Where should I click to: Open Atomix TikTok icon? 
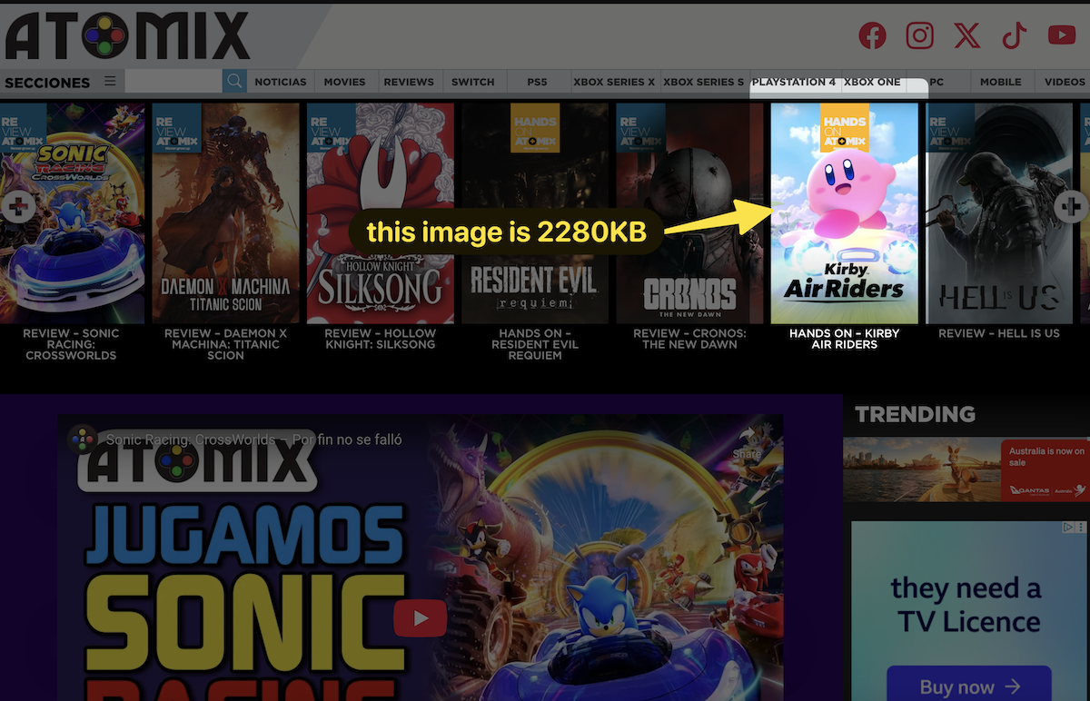pyautogui.click(x=1014, y=36)
